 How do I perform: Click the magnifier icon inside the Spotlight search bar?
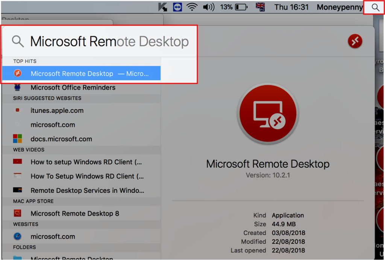(18, 41)
